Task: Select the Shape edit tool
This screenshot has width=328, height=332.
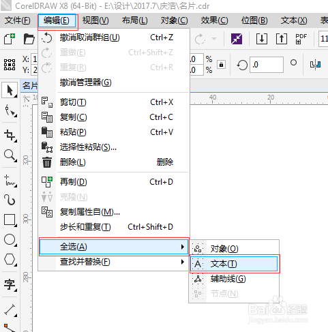Action: pyautogui.click(x=10, y=111)
